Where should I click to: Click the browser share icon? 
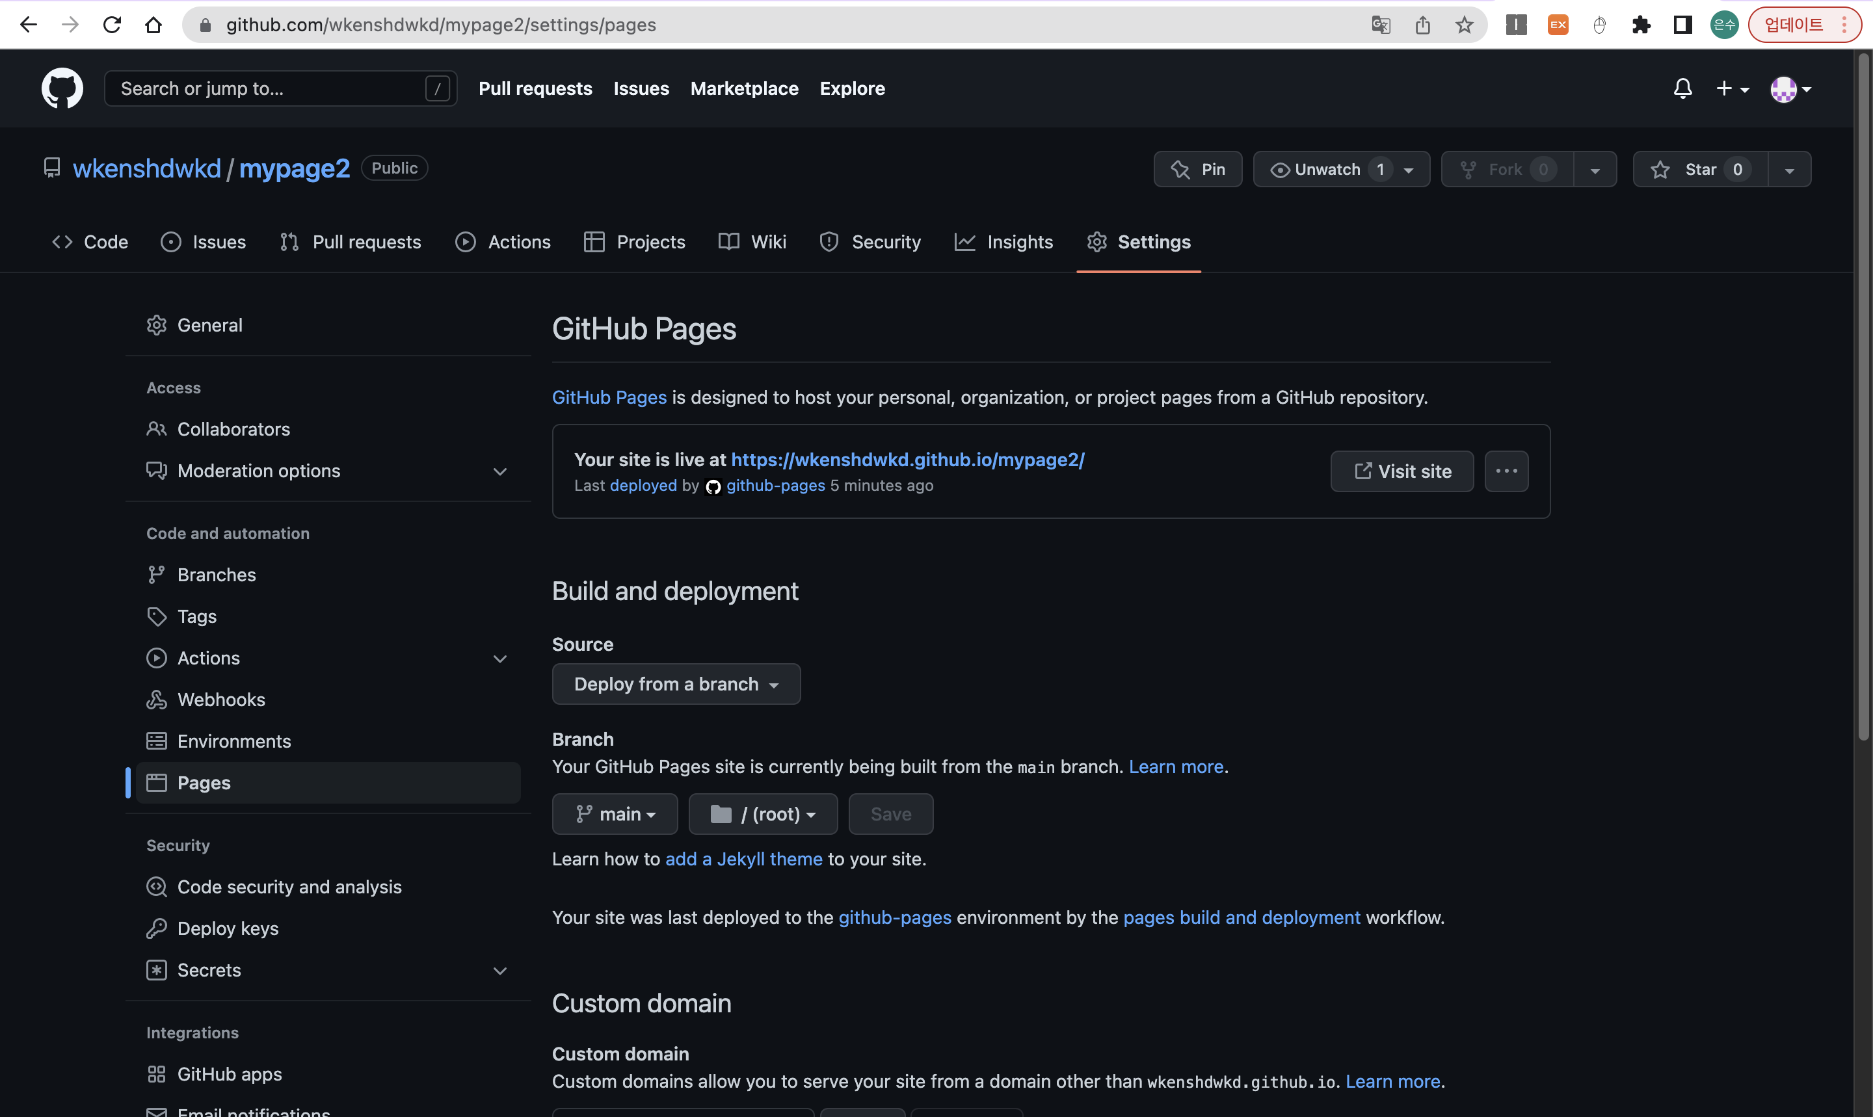(1422, 25)
